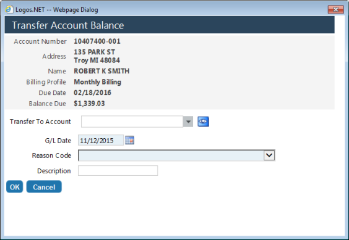Open the Reason Code dropdown
Screen dimensions: 349x240
coord(269,155)
